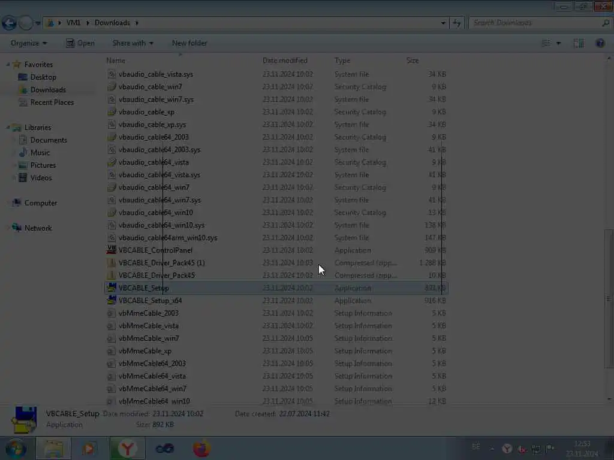Select VBCABLE_ControlPanel application icon
The width and height of the screenshot is (614, 460).
coord(112,250)
